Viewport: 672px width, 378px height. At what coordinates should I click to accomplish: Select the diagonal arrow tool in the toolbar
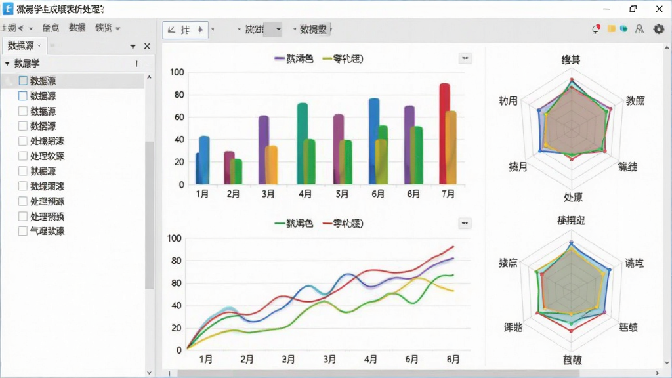(171, 30)
